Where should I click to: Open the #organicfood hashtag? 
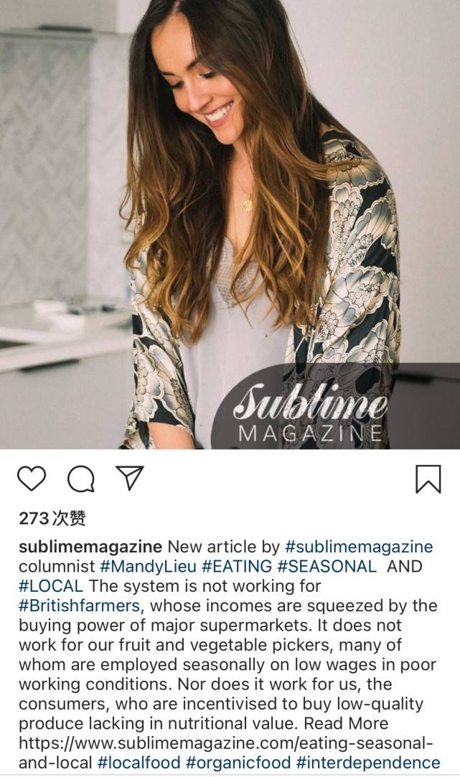point(238,762)
